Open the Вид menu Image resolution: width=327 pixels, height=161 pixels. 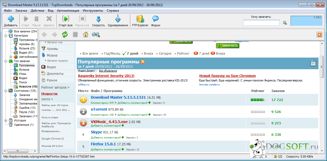[51, 11]
